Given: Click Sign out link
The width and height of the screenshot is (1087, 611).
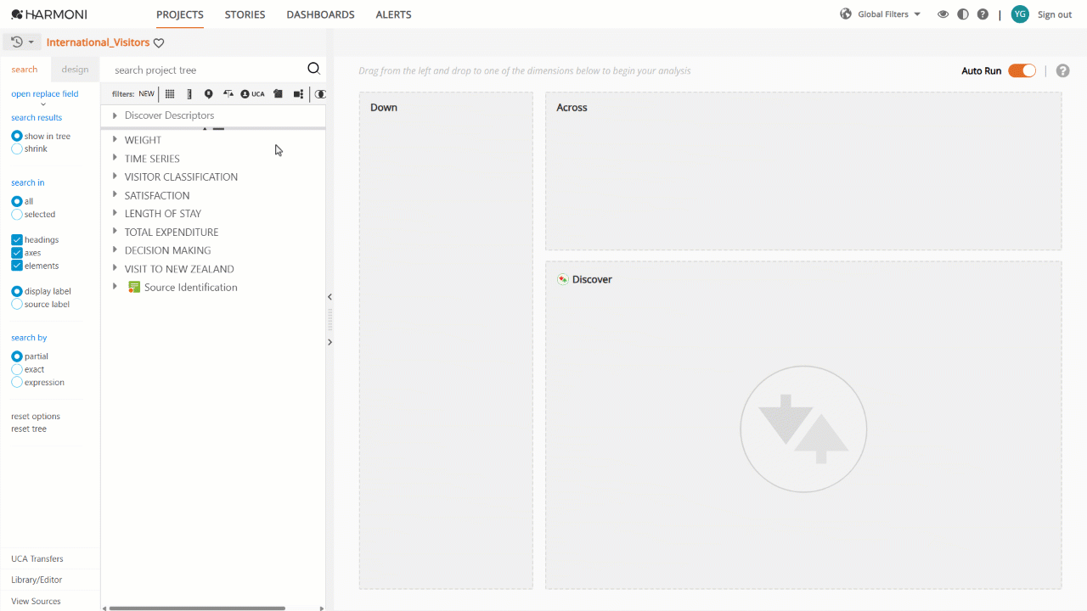Looking at the screenshot, I should coord(1055,14).
